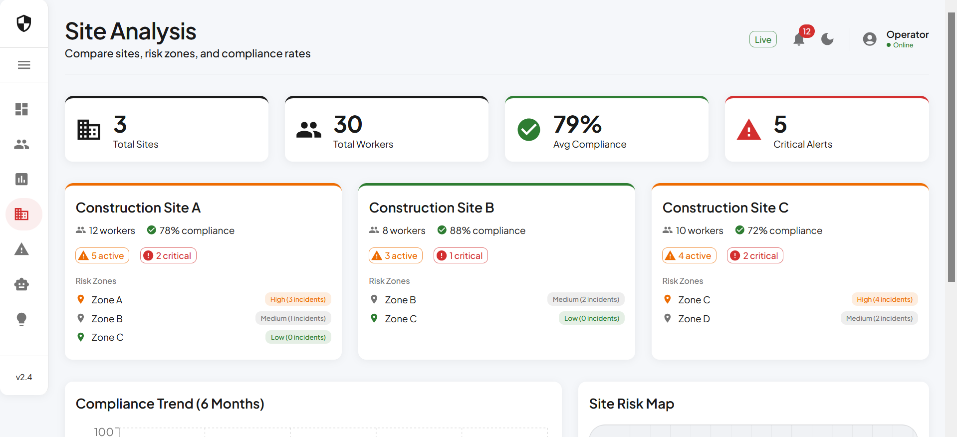Open the Construction Site B card title
This screenshot has height=437, width=957.
point(432,208)
